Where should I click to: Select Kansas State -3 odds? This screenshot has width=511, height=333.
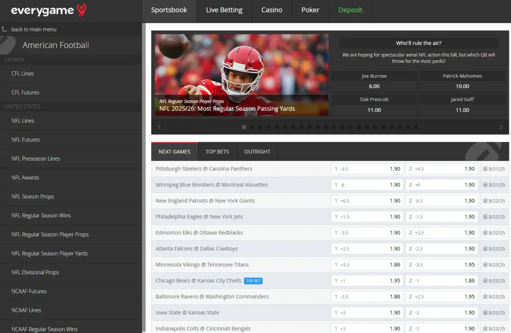click(x=442, y=313)
